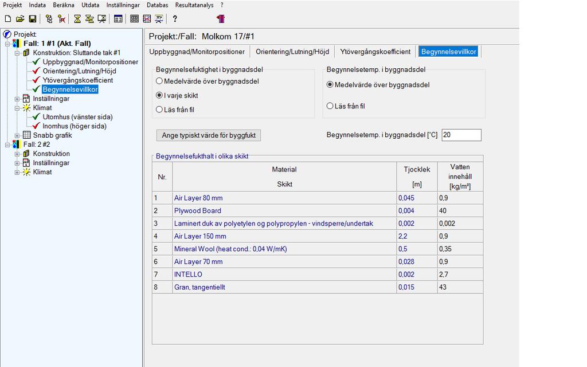Switch to the Orientering/Lutning/Höjd tab
Screen dimensions: 587x367
click(x=292, y=52)
